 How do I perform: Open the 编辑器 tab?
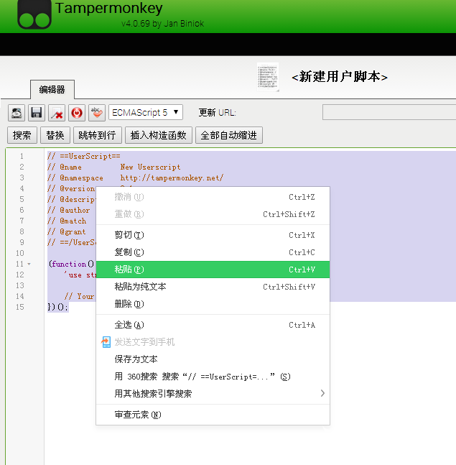(x=52, y=90)
